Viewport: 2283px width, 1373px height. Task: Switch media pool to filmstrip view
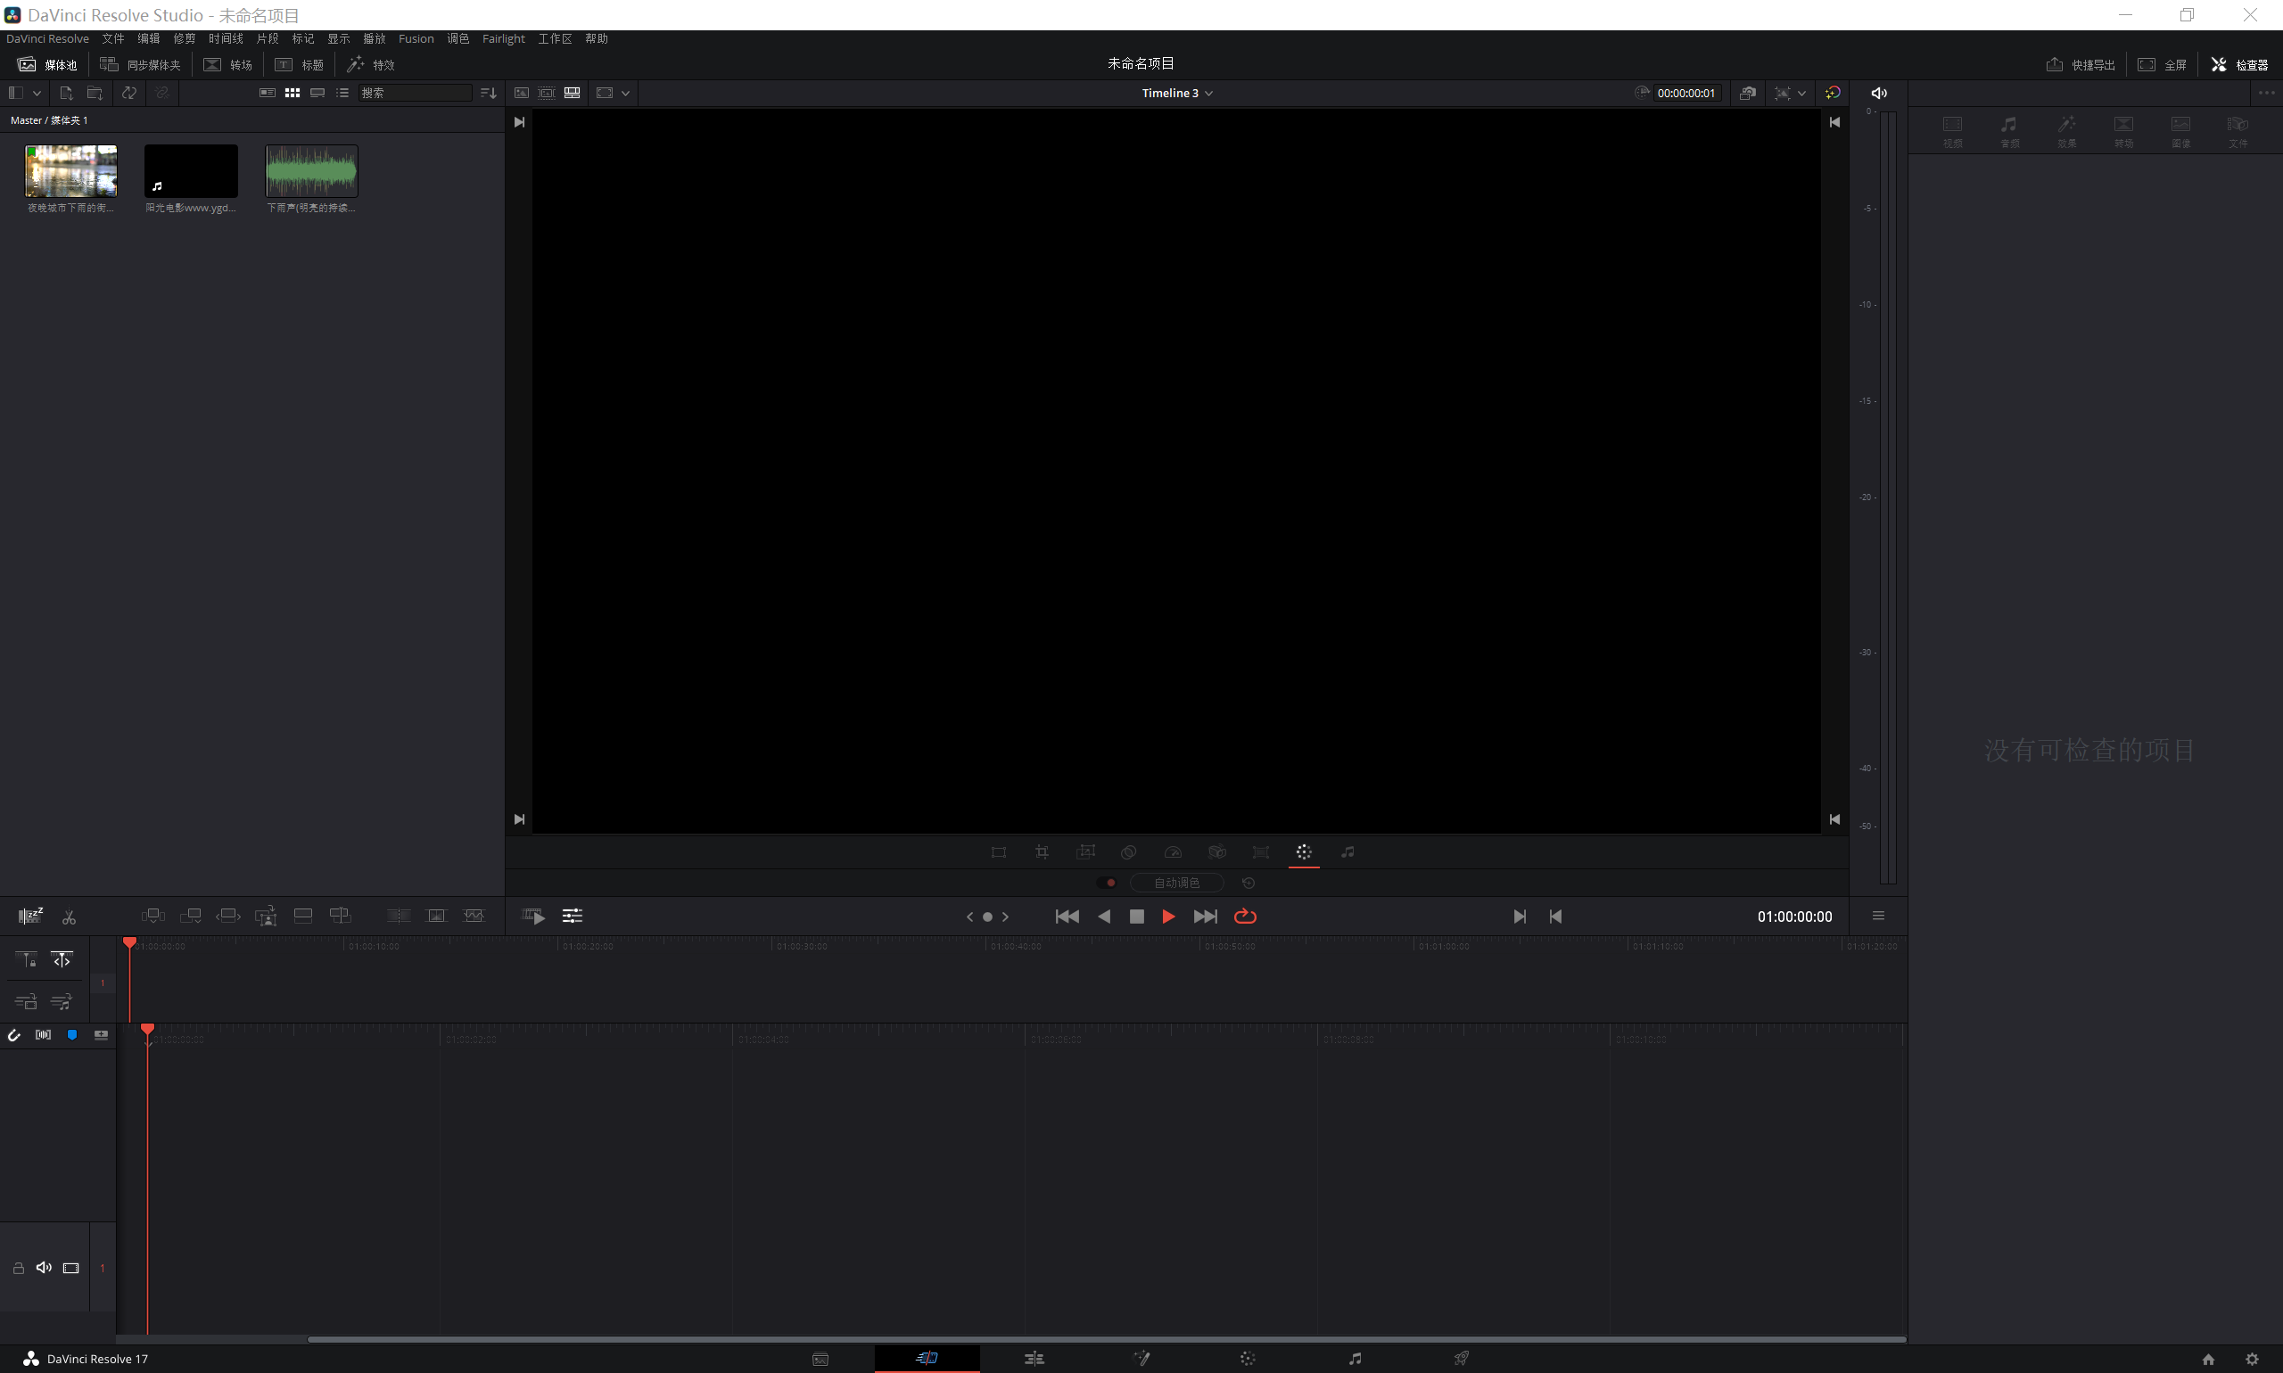point(317,93)
